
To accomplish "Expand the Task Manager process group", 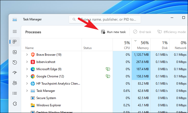I will click(27, 91).
